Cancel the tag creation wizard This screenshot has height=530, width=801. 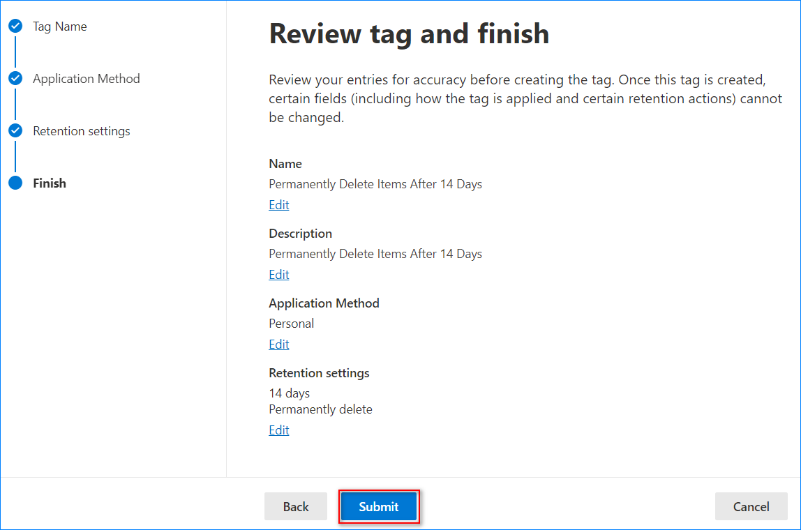point(751,507)
